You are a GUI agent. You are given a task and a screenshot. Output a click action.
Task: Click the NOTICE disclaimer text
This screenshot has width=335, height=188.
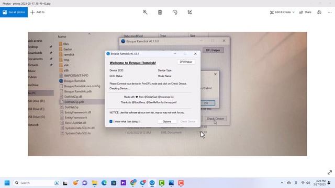tap(147, 113)
